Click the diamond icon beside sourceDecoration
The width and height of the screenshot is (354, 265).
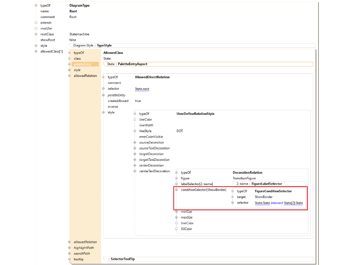coord(135,142)
